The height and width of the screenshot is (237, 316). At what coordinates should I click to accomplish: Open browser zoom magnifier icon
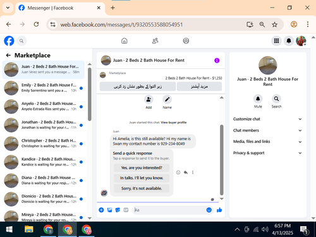[262, 25]
